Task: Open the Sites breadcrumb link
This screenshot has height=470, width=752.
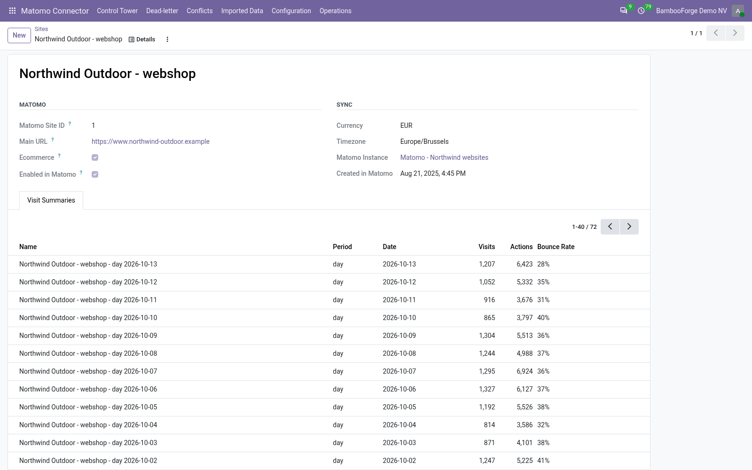Action: pyautogui.click(x=41, y=29)
